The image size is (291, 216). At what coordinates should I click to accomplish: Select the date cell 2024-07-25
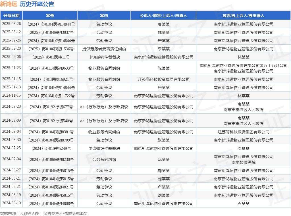coord(11,148)
